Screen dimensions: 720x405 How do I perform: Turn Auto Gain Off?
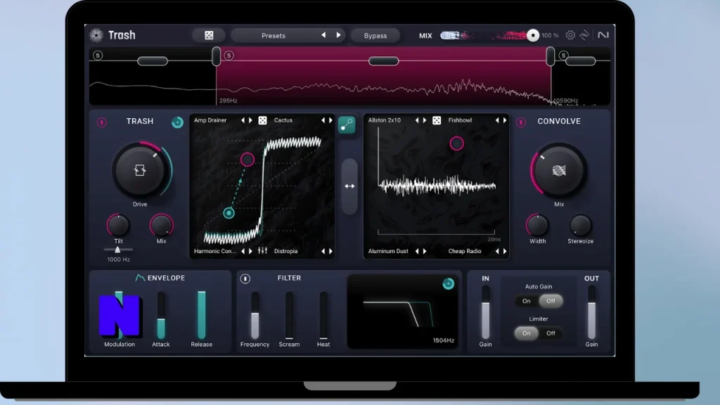click(x=551, y=301)
